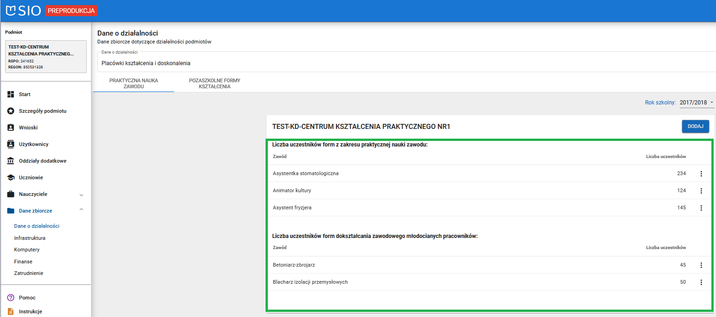Expand the Nauczyciele sidebar section

tap(82, 195)
